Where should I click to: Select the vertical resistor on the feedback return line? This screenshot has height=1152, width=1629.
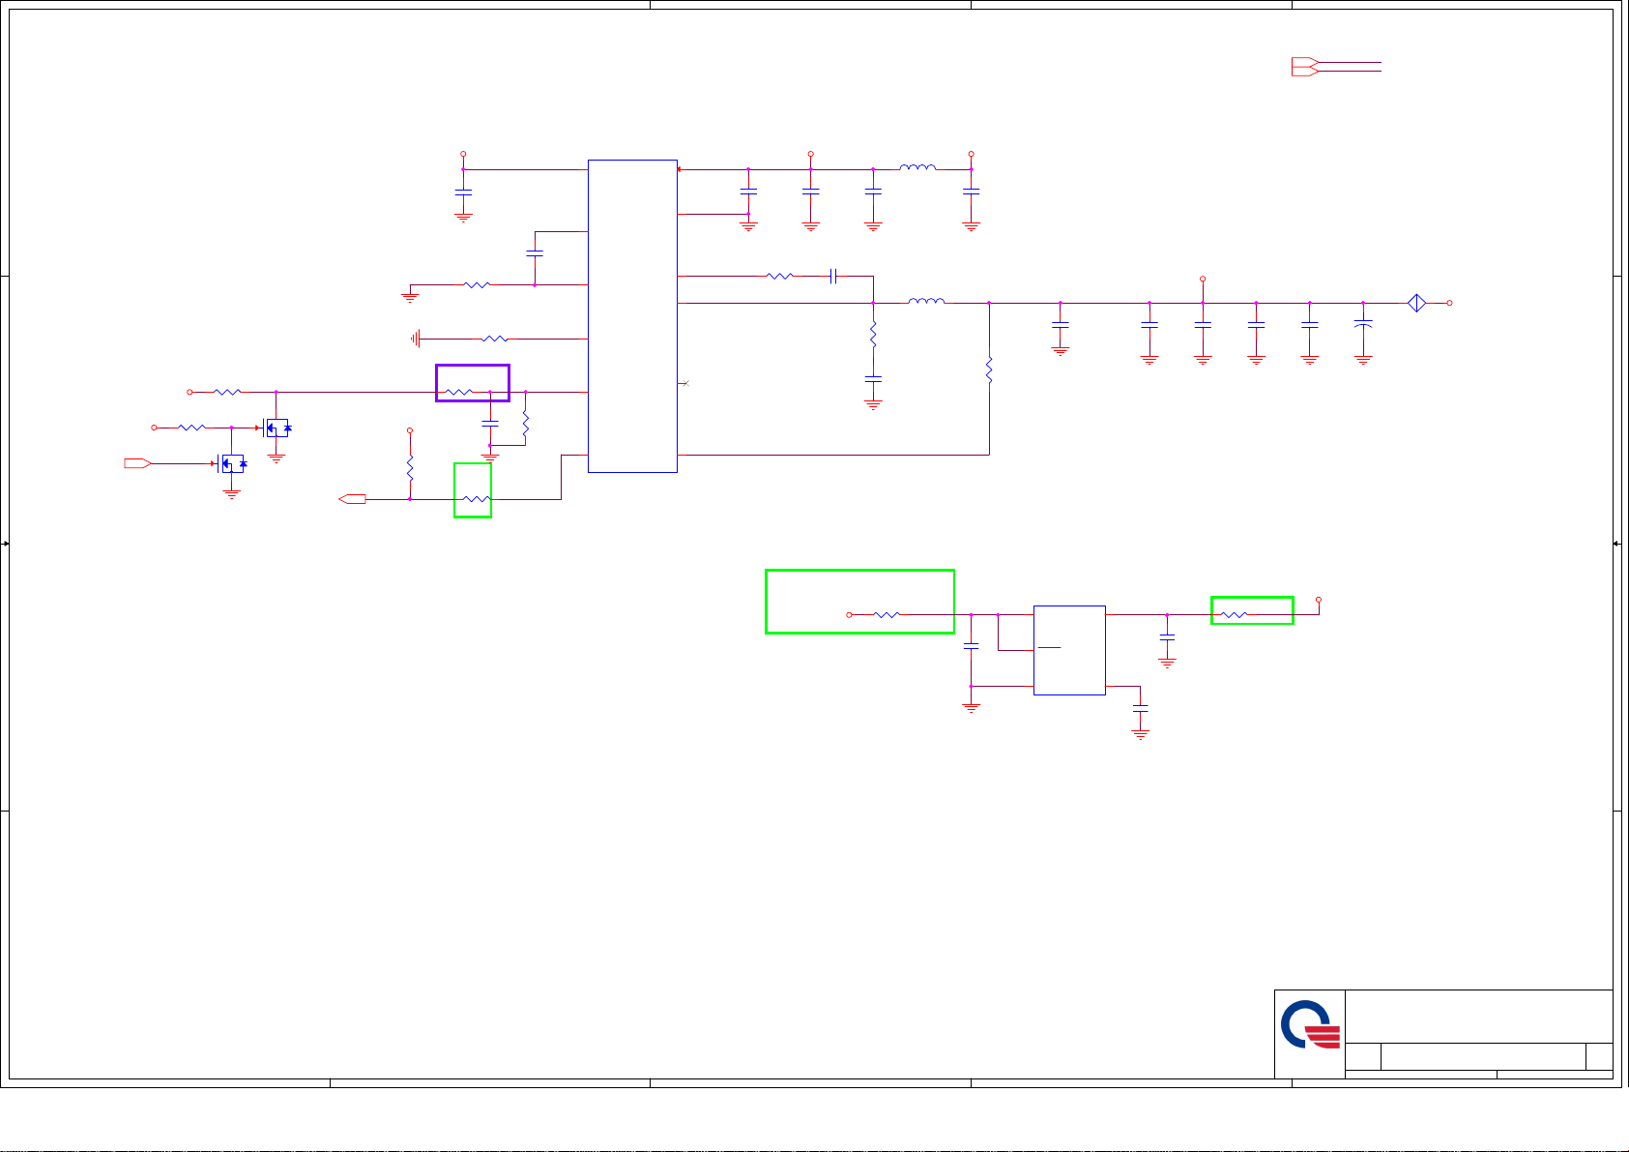[989, 370]
